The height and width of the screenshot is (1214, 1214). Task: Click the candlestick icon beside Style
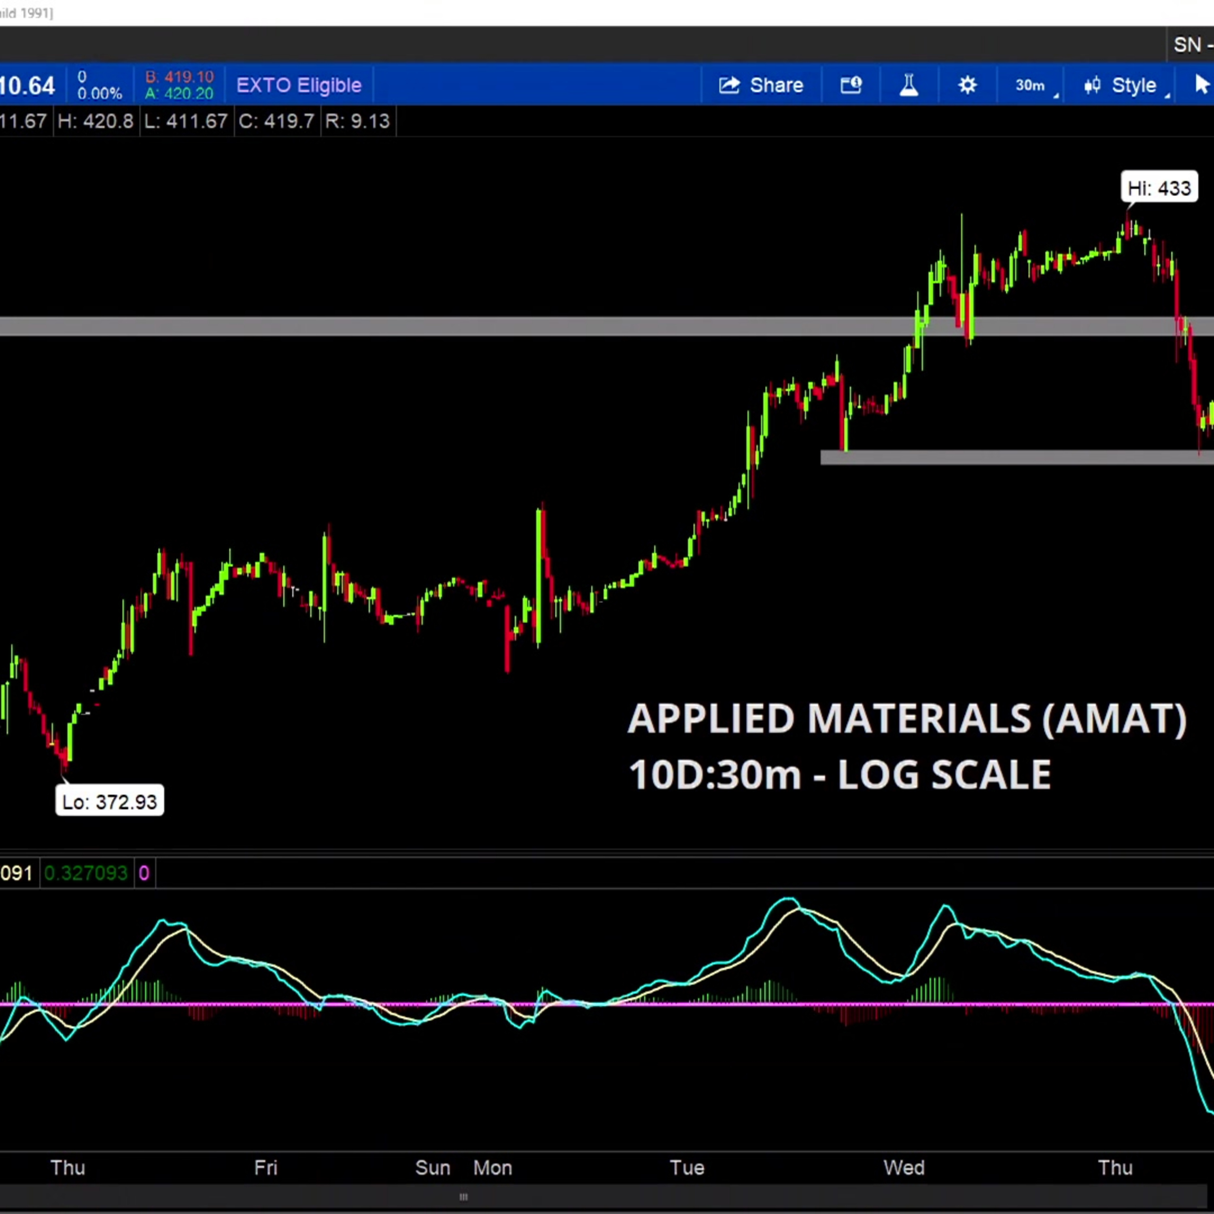point(1092,85)
